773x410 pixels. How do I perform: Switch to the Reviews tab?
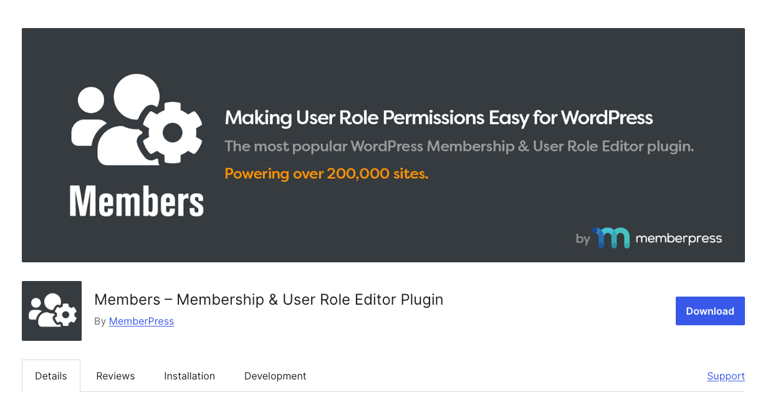pos(115,376)
